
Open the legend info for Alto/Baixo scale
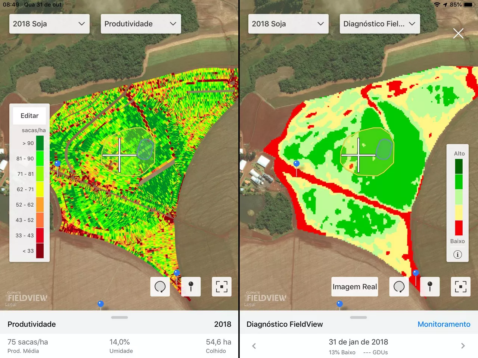coord(457,254)
